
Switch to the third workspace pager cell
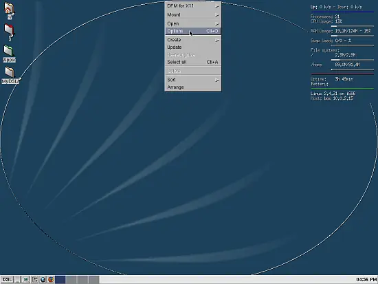tap(82, 279)
